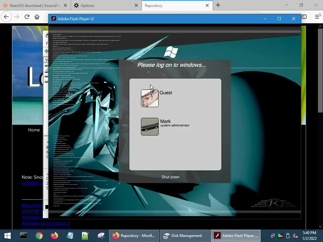Click Shut down on logon screen

(x=170, y=177)
